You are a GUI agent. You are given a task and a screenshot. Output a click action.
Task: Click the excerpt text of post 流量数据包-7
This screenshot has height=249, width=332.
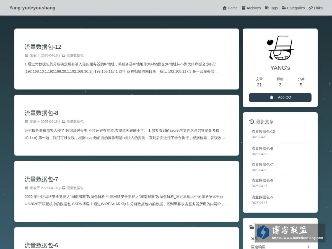[126, 200]
